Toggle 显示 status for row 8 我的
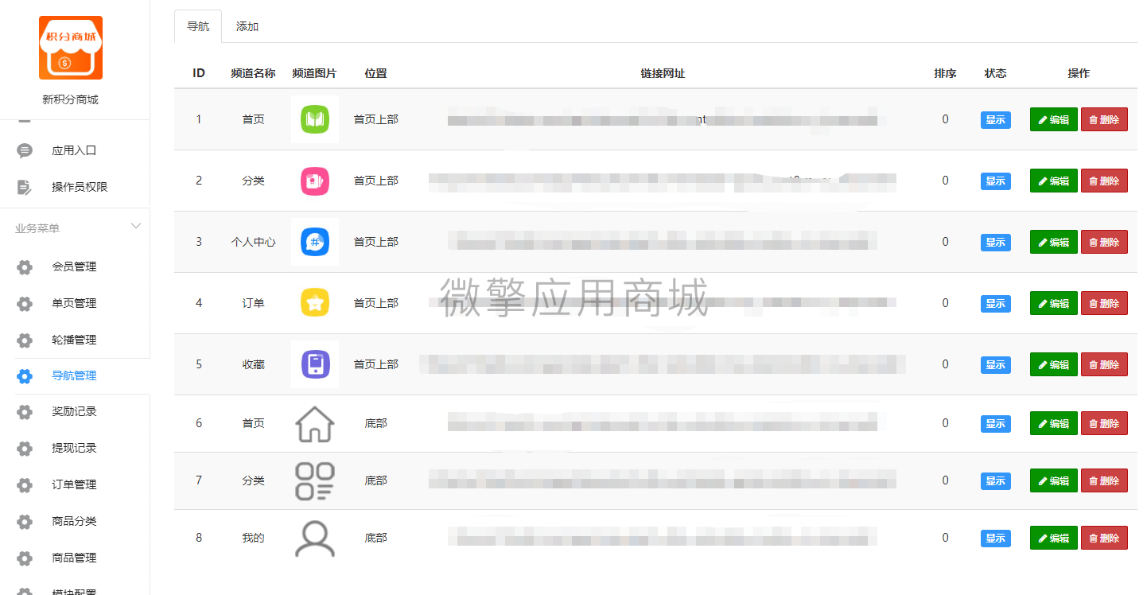Screen dimensions: 1147x595 click(x=995, y=539)
